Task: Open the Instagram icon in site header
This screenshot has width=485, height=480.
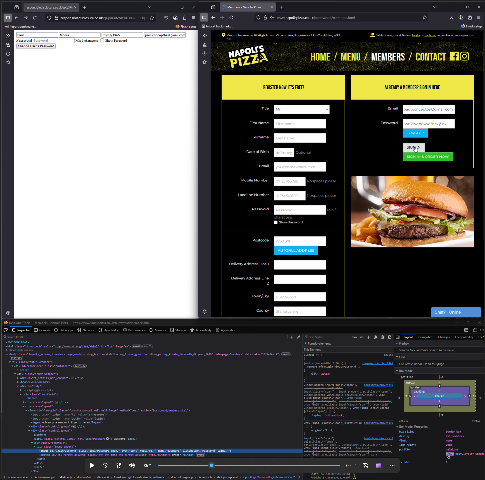Action: pyautogui.click(x=464, y=56)
